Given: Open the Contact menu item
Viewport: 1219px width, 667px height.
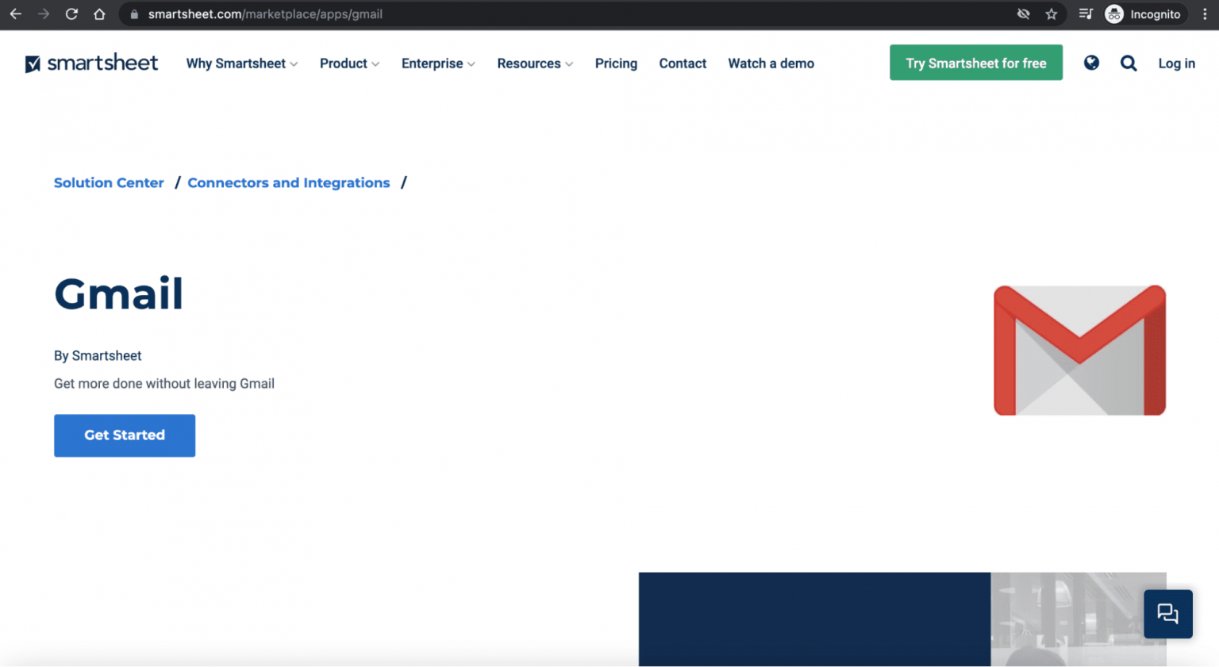Looking at the screenshot, I should [x=683, y=63].
